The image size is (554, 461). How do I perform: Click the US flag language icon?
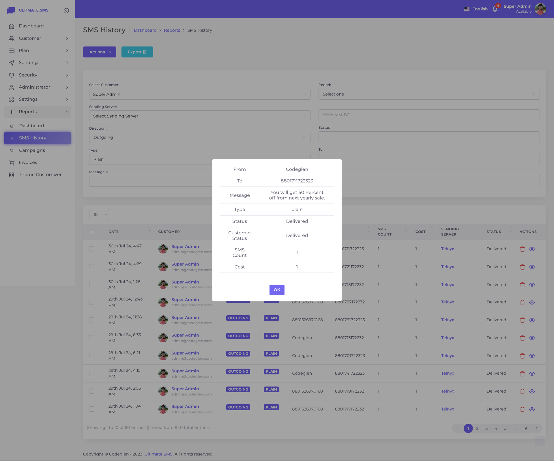pyautogui.click(x=467, y=9)
